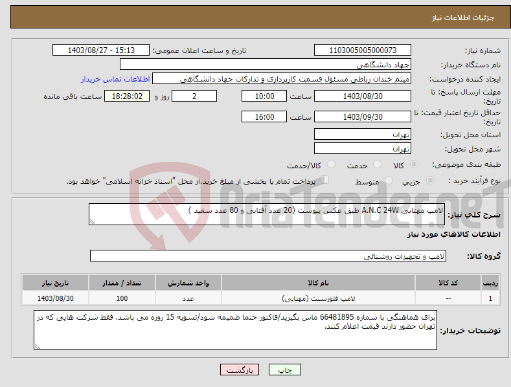Click the شماره نیاز field 1103005005000073
511x387 pixels.
pyautogui.click(x=363, y=50)
